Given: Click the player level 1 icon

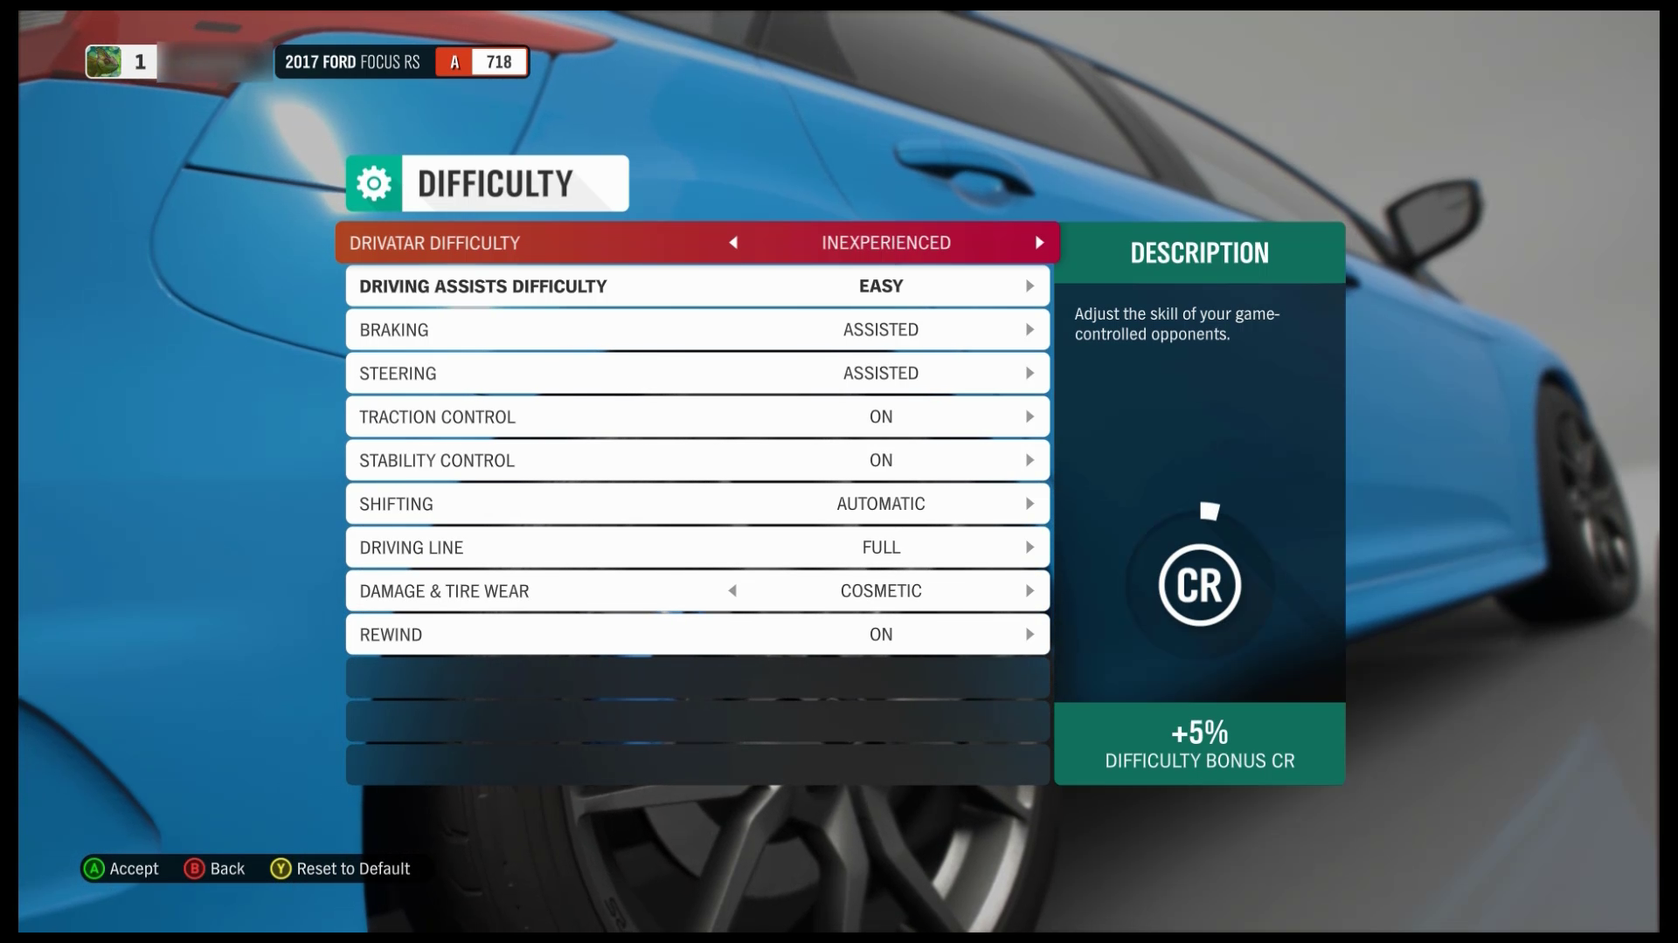Looking at the screenshot, I should click(121, 61).
